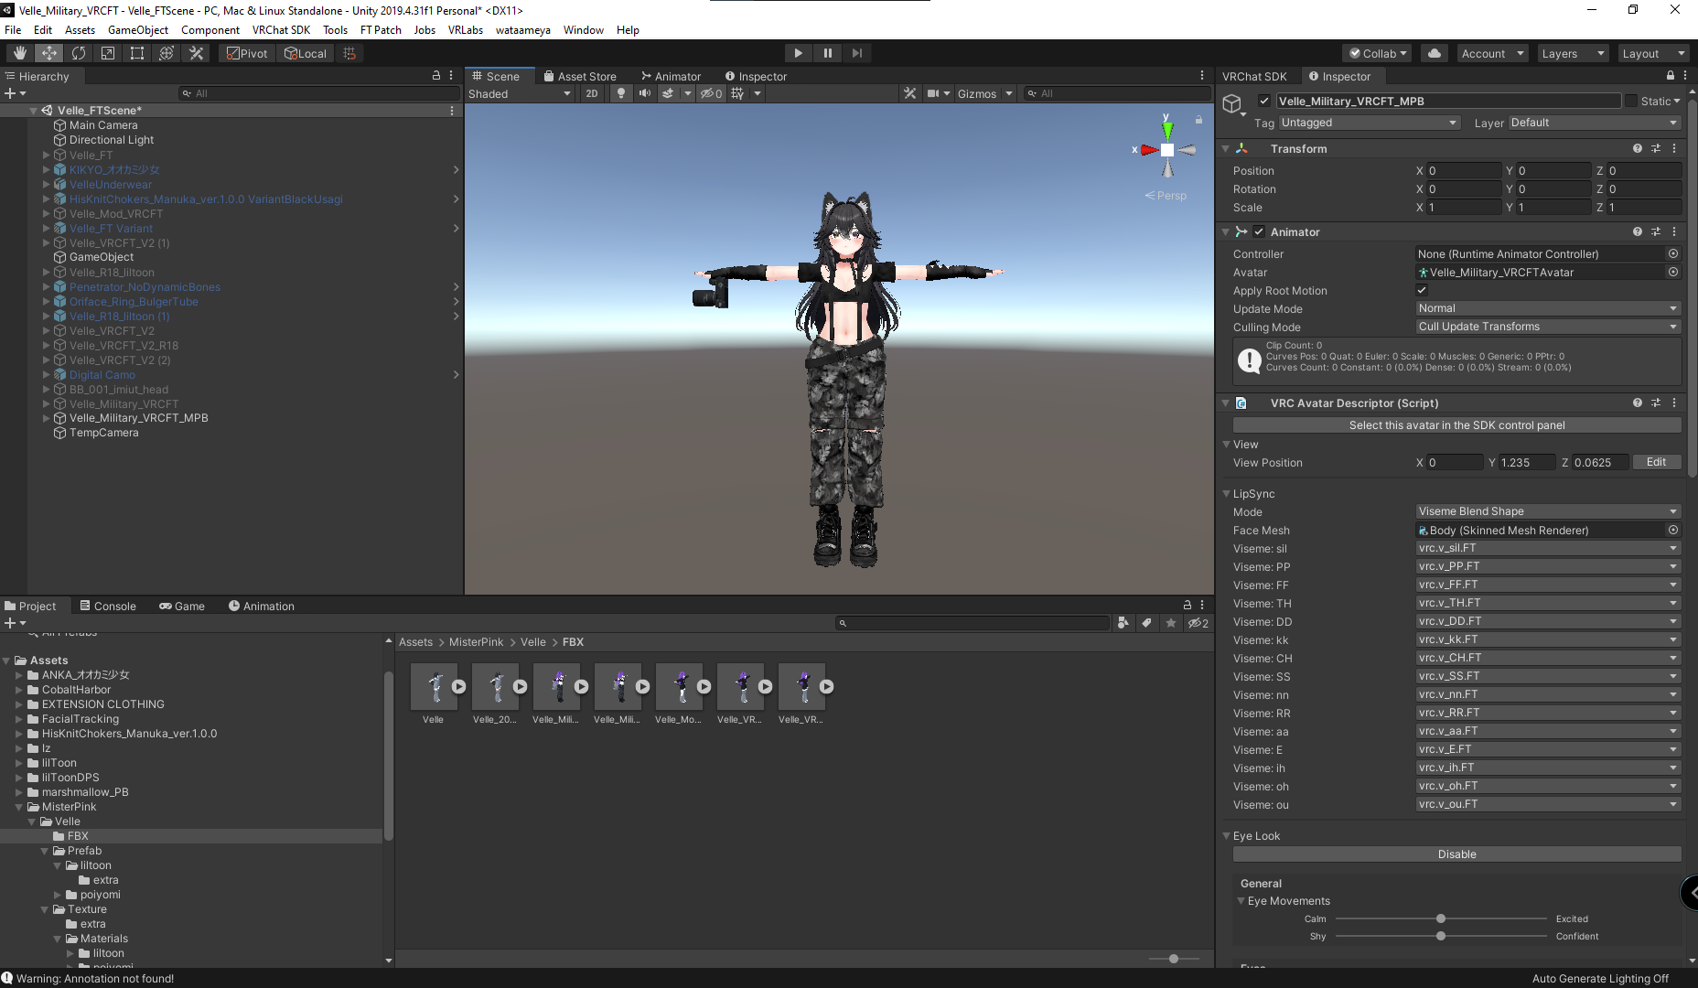The image size is (1698, 988).
Task: Start Play mode
Action: point(798,53)
